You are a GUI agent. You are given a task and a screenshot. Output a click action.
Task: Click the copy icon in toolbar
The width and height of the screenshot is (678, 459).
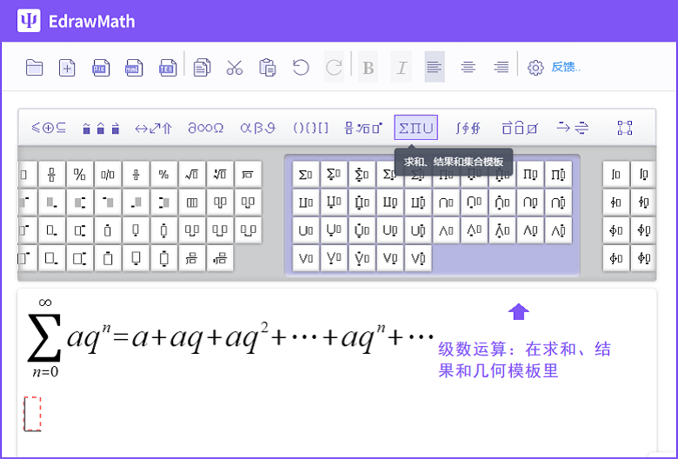point(202,68)
